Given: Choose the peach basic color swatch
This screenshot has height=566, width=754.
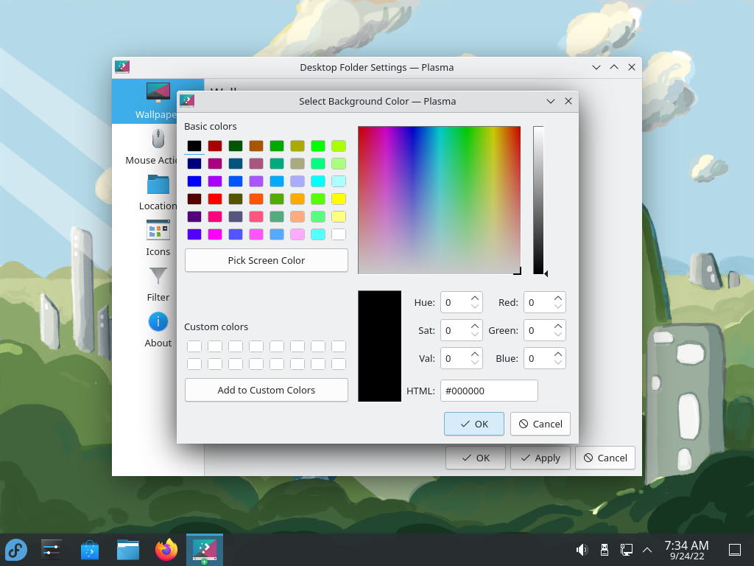Looking at the screenshot, I should 297,217.
